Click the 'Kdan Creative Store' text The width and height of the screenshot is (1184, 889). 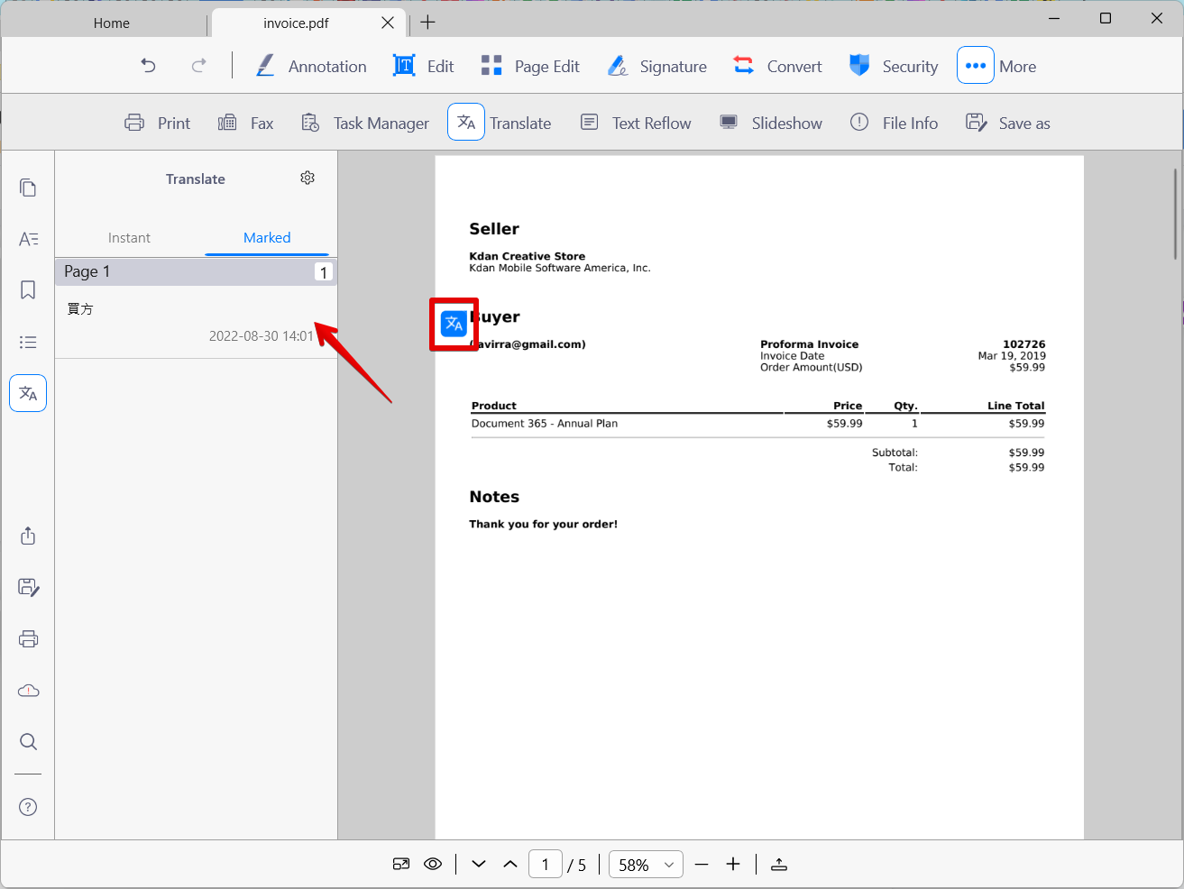click(x=528, y=256)
